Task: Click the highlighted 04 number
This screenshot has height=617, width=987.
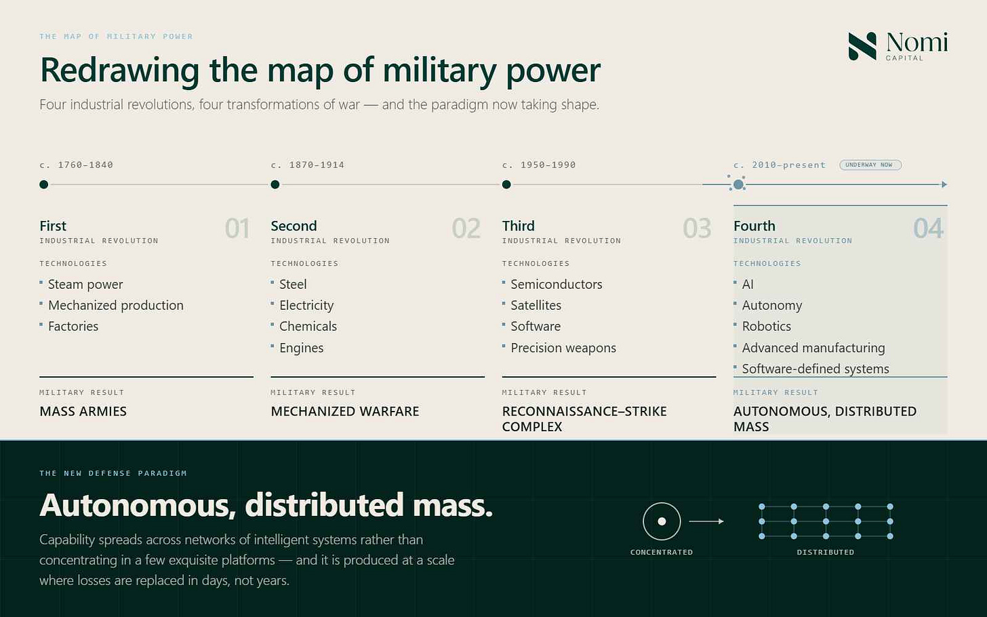Action: (x=929, y=228)
